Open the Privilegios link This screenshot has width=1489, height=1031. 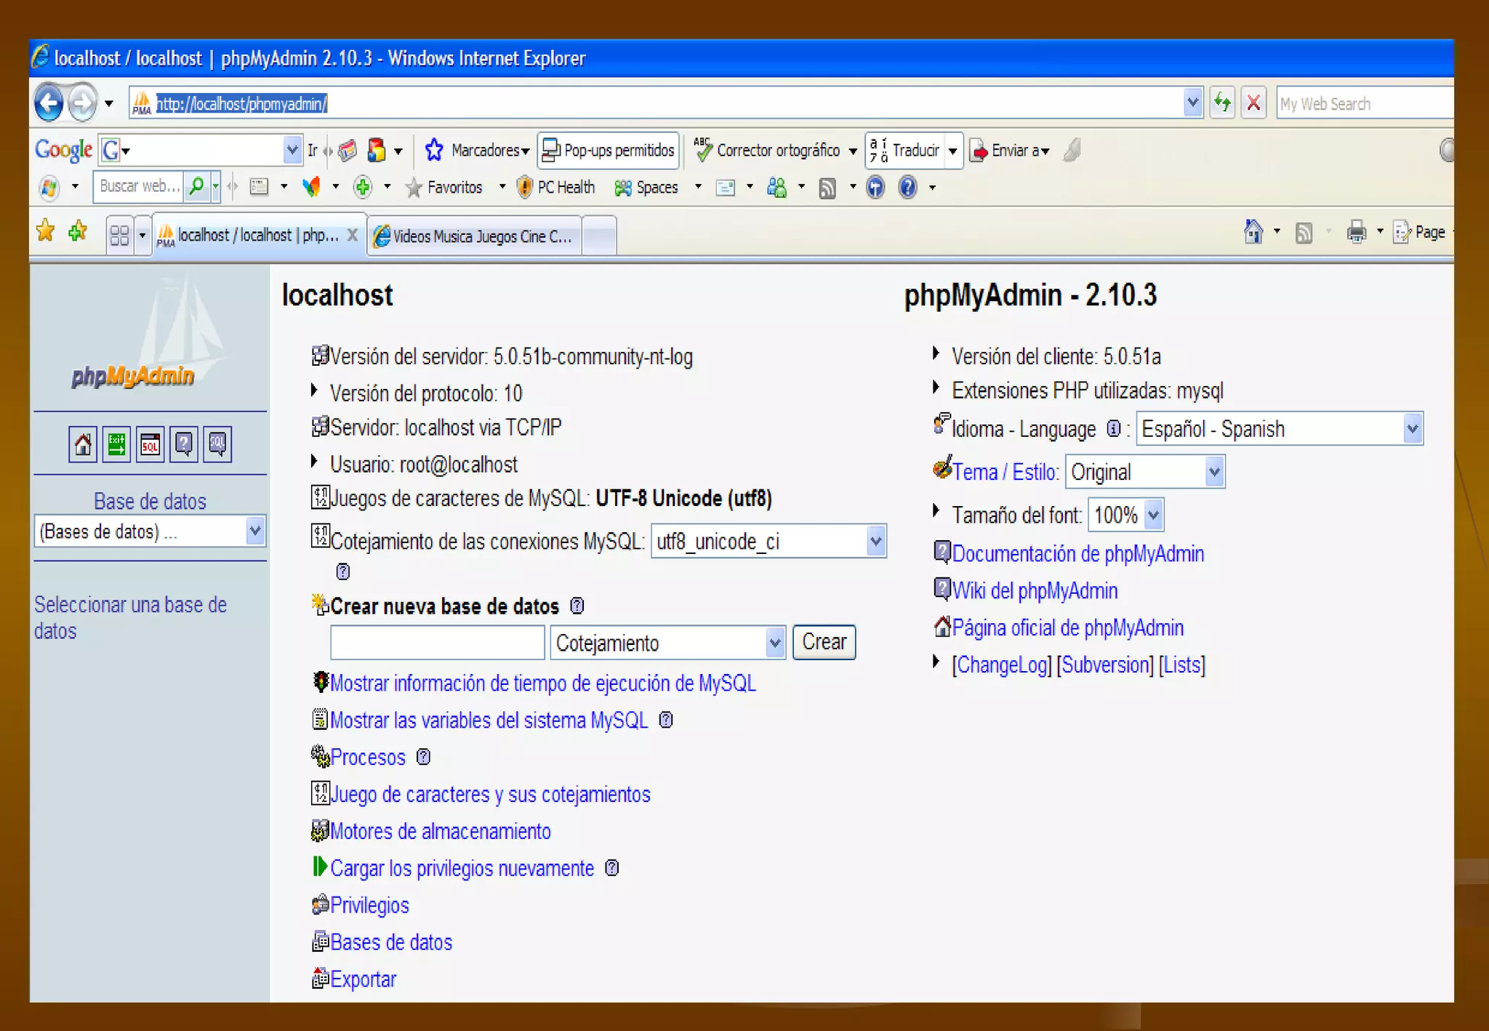pos(369,905)
